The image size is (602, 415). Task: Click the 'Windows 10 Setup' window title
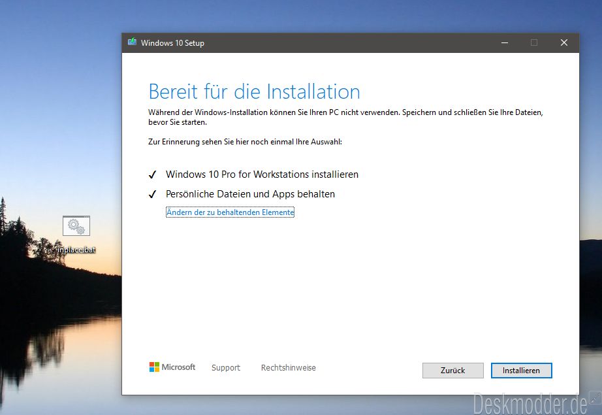tap(172, 43)
